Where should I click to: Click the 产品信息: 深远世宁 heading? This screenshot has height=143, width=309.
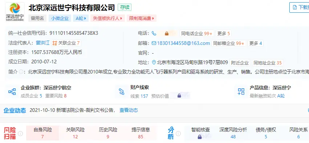coord(270,88)
